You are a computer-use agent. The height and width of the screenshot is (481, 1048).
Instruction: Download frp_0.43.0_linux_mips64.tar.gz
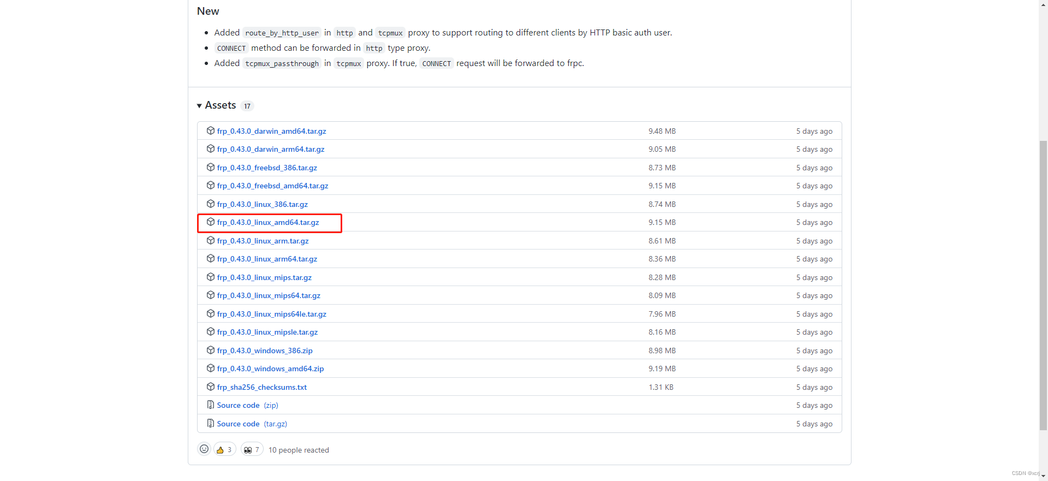point(269,295)
